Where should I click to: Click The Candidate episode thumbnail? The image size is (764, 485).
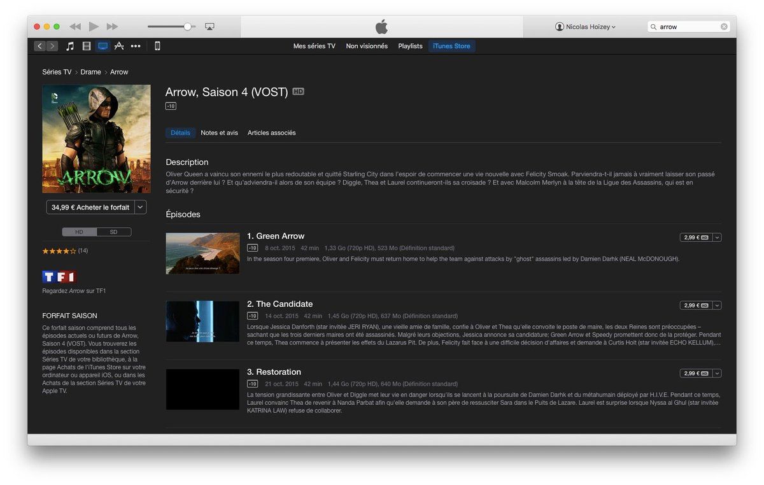202,321
